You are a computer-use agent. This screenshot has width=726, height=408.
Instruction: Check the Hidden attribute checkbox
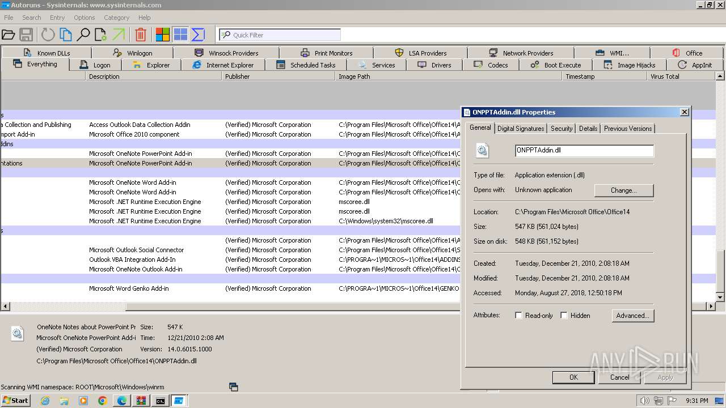(x=564, y=316)
